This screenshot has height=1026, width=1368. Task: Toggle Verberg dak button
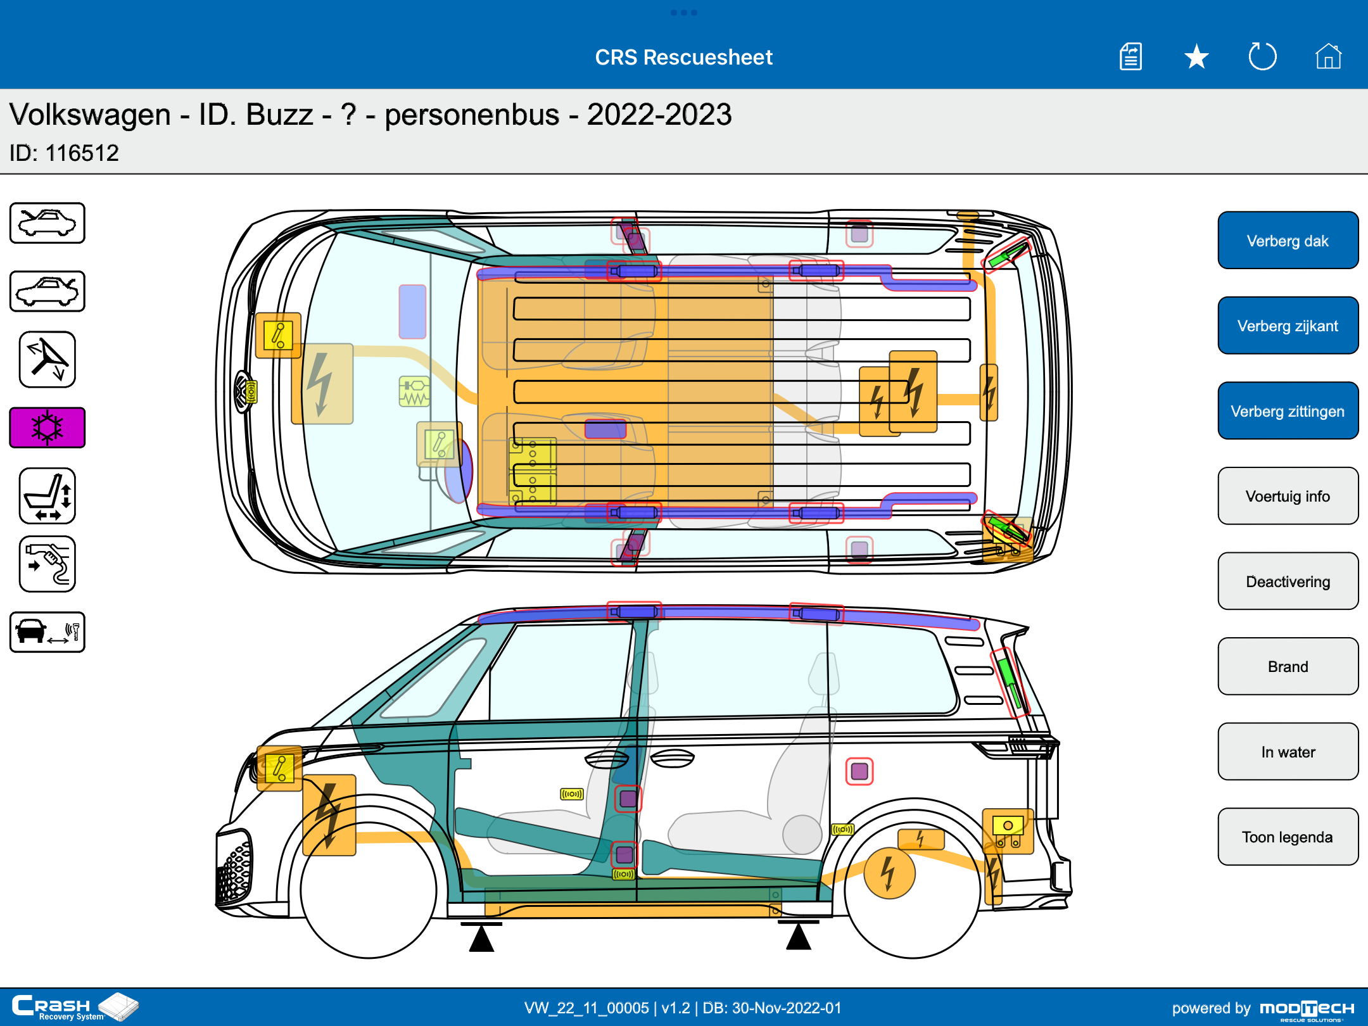pos(1288,241)
